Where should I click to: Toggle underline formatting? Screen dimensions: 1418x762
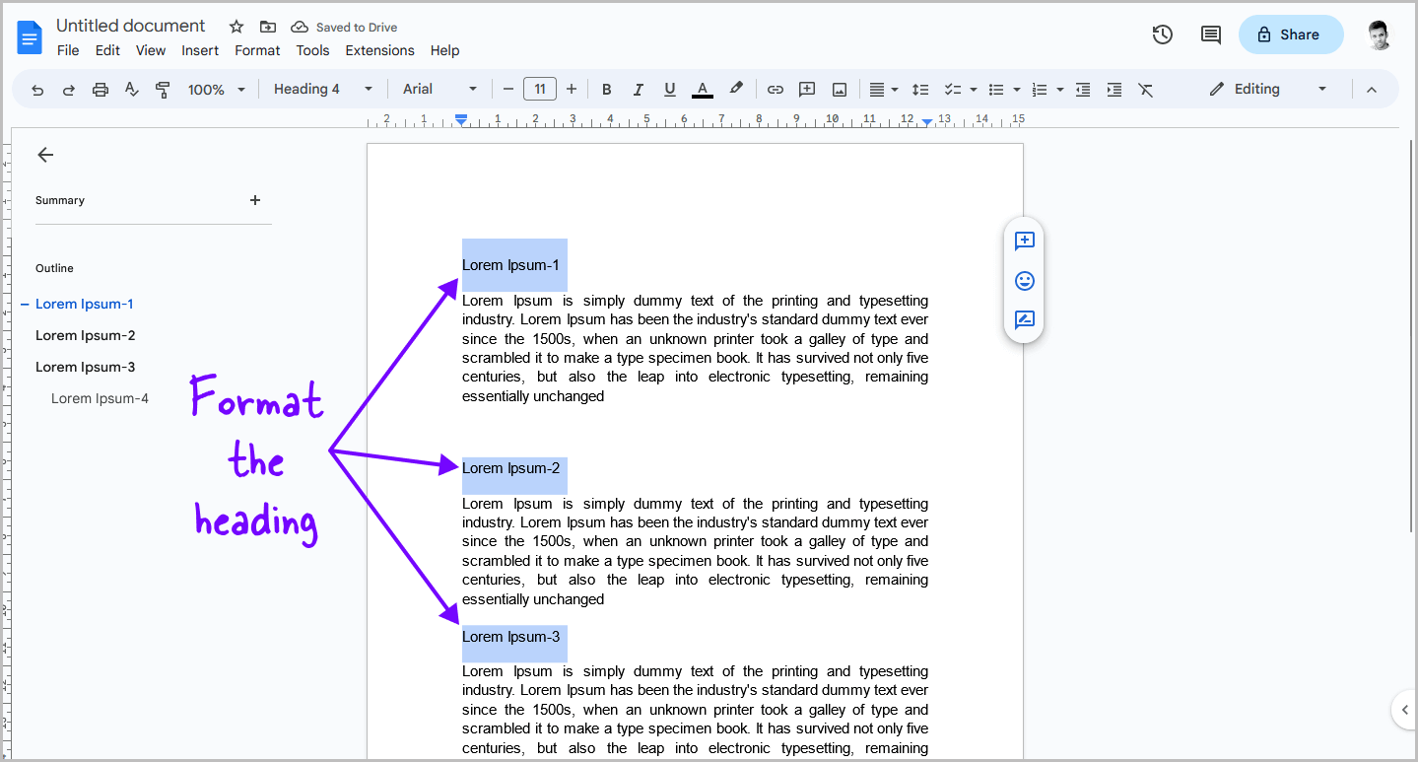[670, 90]
